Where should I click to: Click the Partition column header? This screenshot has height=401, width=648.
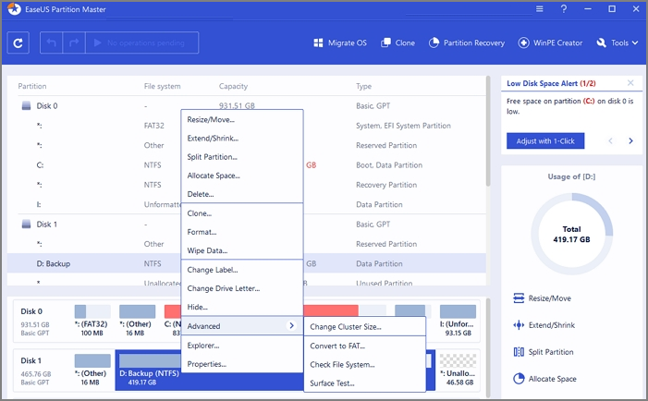coord(32,86)
